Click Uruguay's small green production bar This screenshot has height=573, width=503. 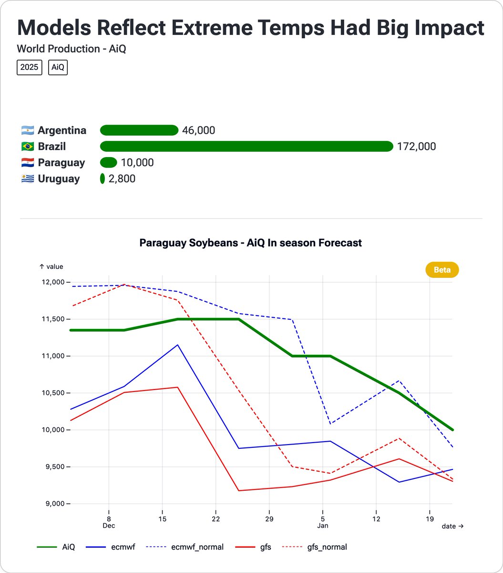coord(103,179)
